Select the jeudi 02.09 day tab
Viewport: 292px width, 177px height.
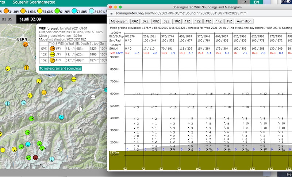click(x=31, y=19)
